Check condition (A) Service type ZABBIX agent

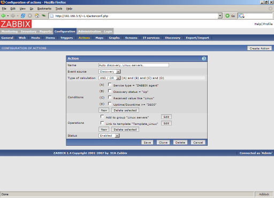[110, 84]
